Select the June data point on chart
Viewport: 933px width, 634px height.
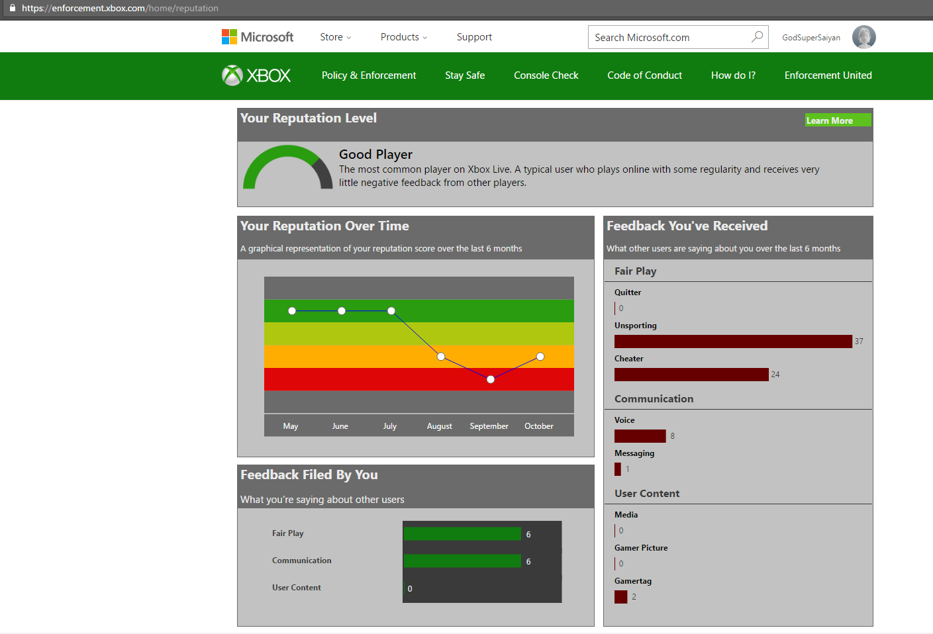[x=342, y=311]
